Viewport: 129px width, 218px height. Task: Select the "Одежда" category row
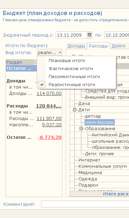point(88,179)
